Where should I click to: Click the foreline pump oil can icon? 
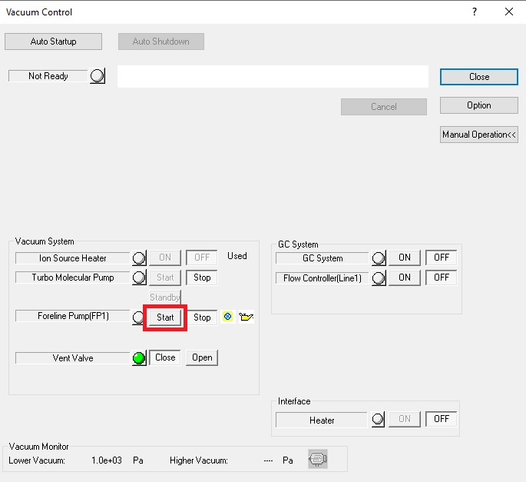(x=246, y=317)
